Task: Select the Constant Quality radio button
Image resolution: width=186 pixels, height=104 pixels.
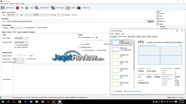Action: click(x=79, y=37)
